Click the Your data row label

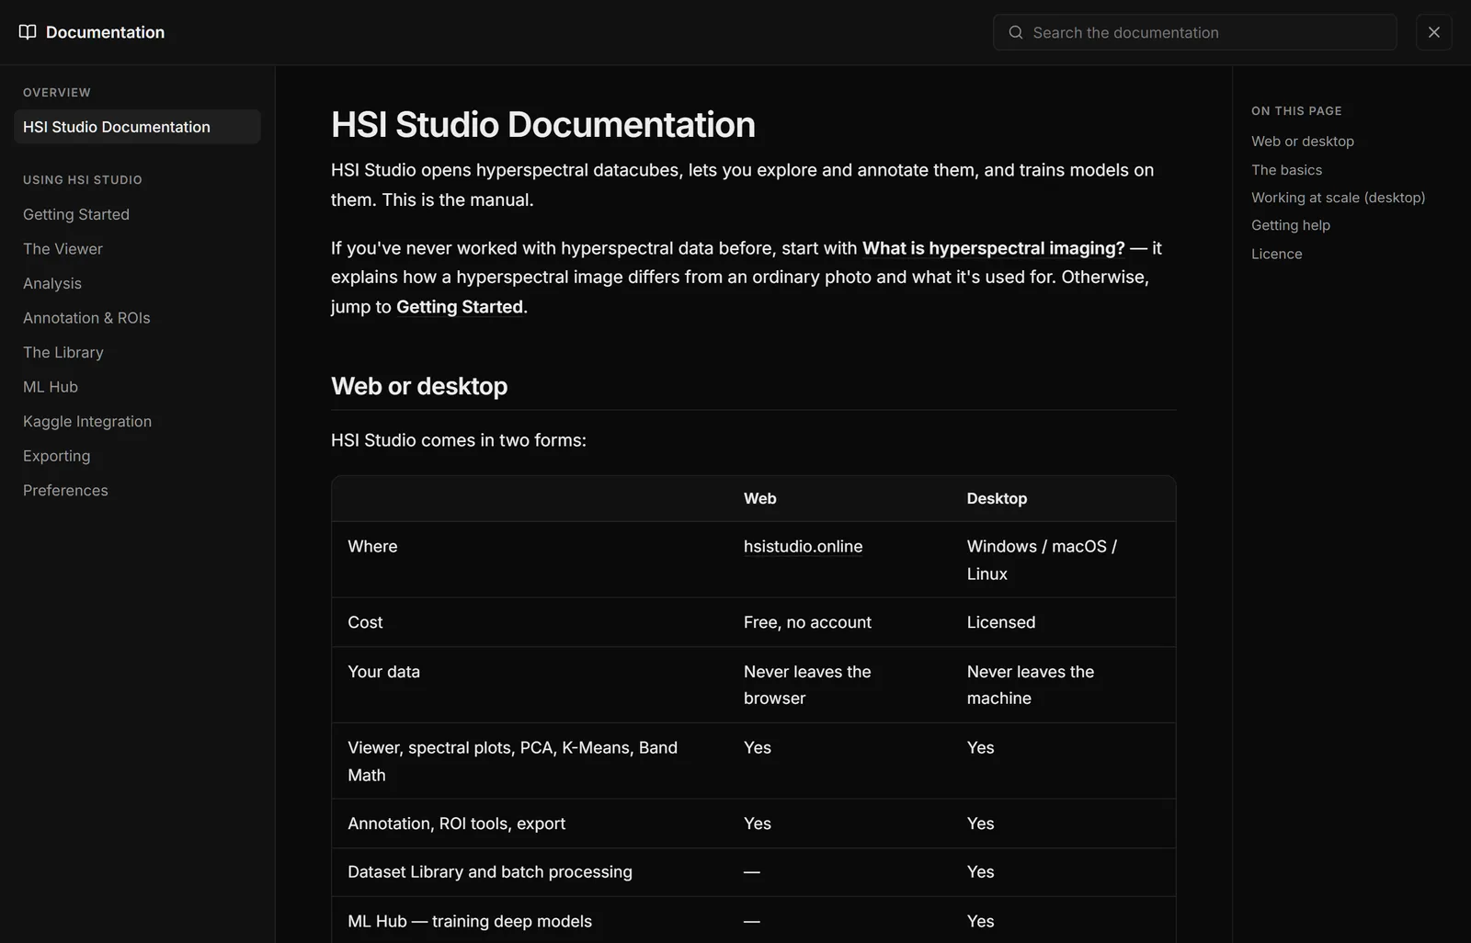click(383, 672)
